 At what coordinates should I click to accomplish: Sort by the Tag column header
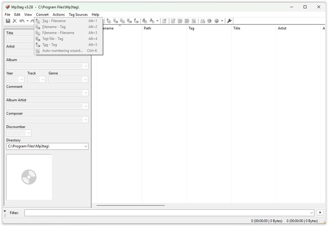pyautogui.click(x=209, y=28)
